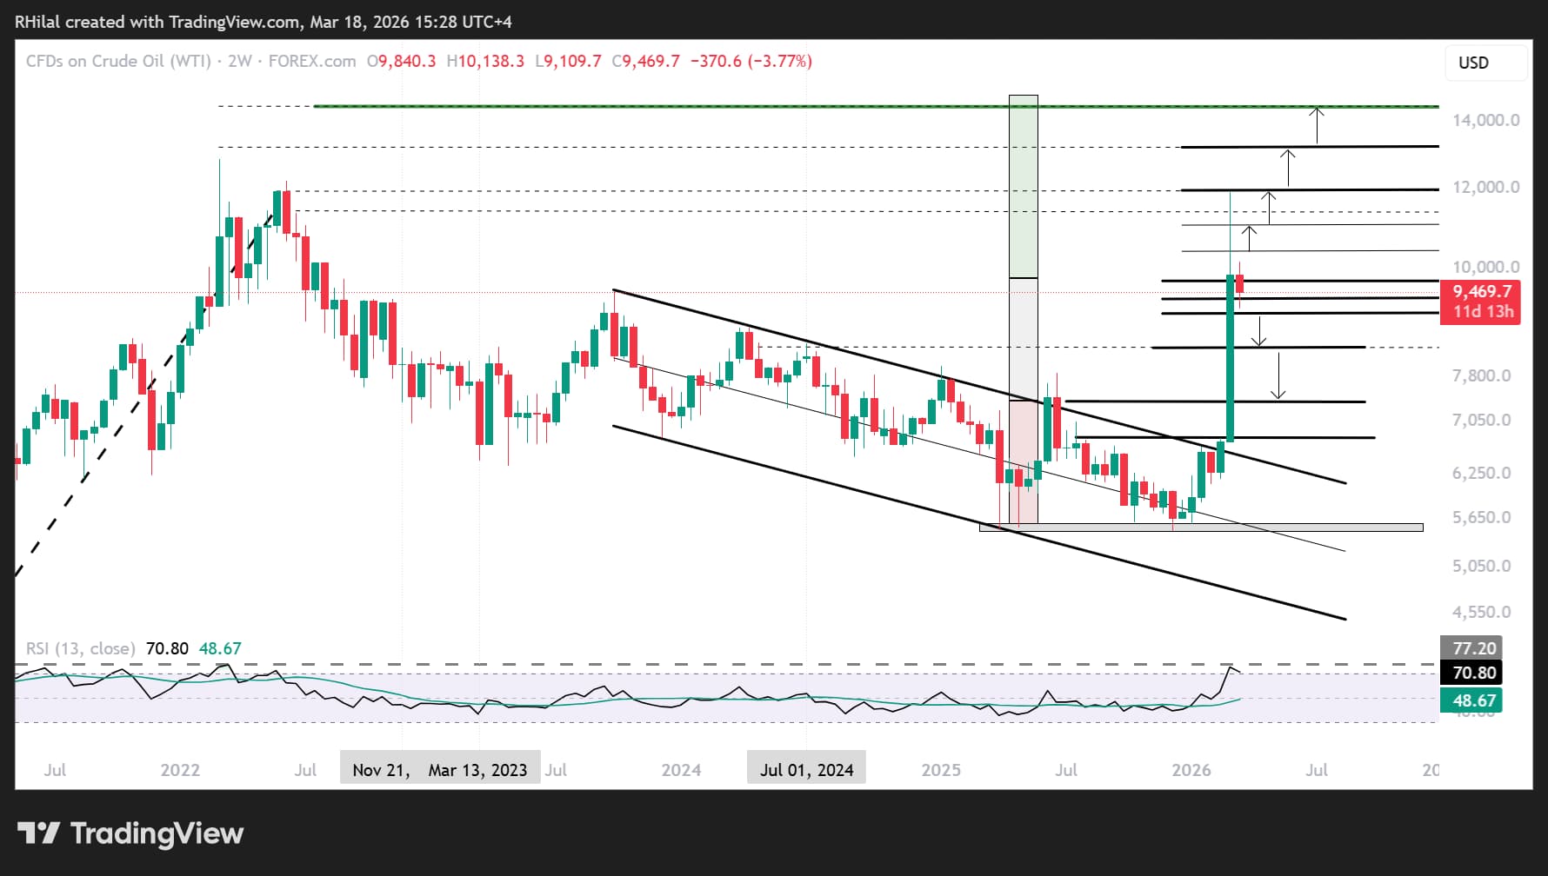Click the 7,800.0 price axis label
1548x876 pixels.
tap(1481, 375)
